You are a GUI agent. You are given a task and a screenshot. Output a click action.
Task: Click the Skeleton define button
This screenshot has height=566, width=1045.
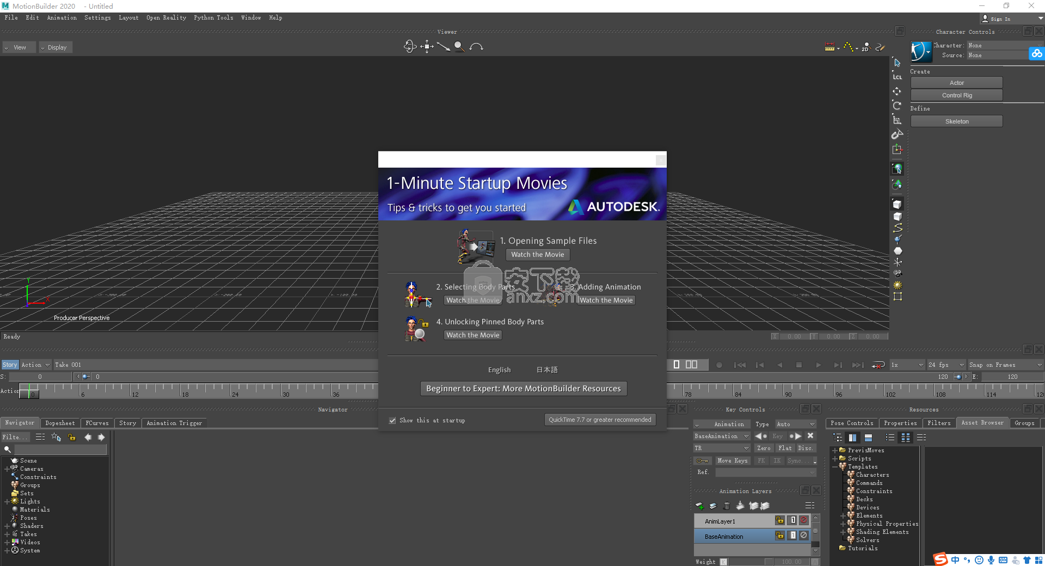[956, 121]
